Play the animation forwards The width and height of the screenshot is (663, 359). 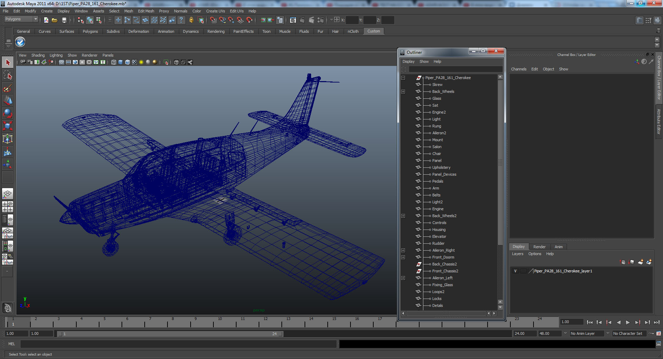628,322
